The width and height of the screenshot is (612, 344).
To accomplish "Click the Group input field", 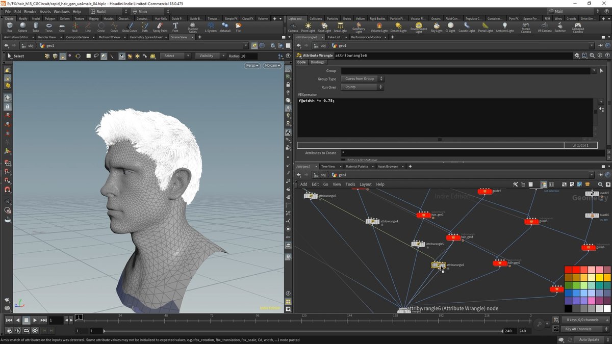I will click(x=466, y=71).
